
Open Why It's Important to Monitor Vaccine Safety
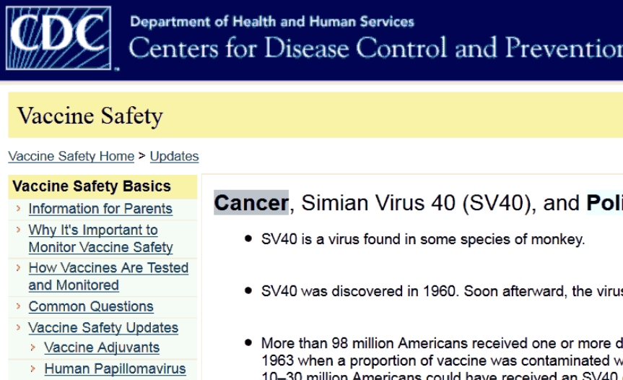(100, 238)
